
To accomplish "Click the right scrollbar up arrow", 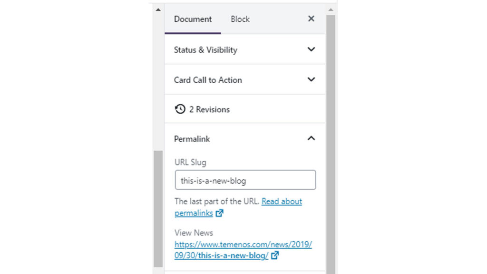I will pyautogui.click(x=331, y=10).
